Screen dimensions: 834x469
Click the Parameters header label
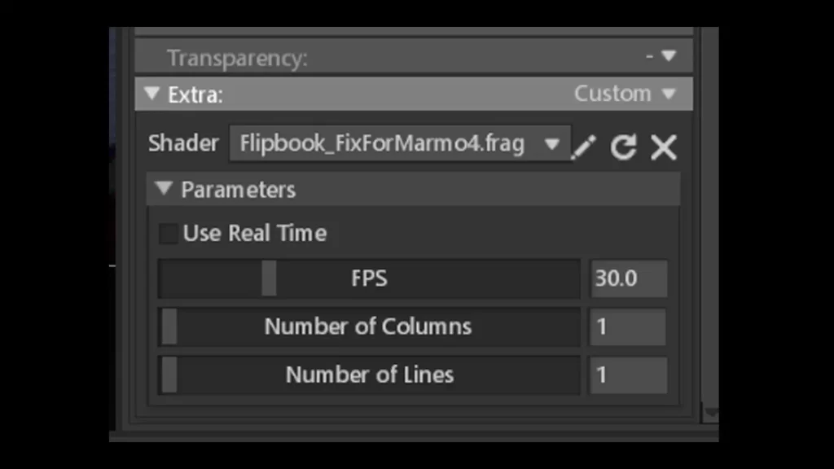click(238, 190)
